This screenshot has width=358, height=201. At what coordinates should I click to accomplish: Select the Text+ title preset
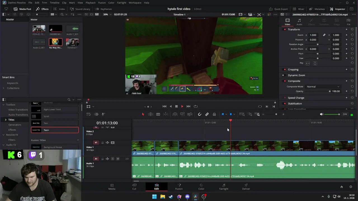click(55, 130)
